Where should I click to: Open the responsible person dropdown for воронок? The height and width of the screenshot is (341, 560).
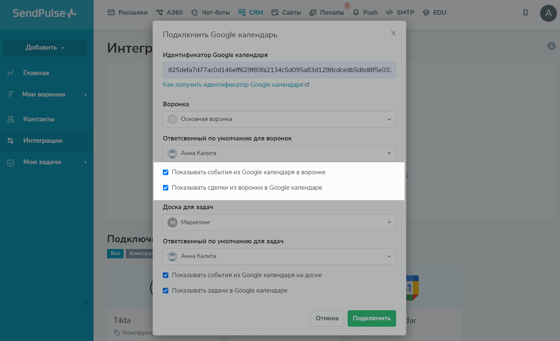pos(279,153)
